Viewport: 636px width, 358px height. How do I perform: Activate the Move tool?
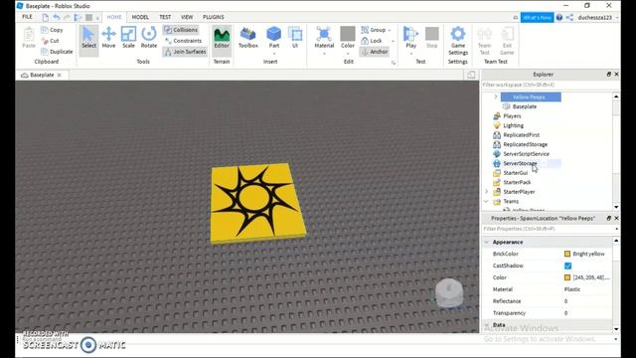coord(108,38)
